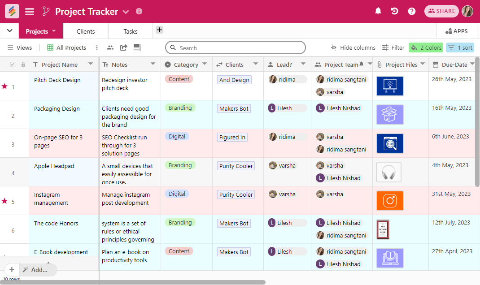Open the collaborators icon beside All Projects
Screen dimensions: 480x285
click(110, 47)
